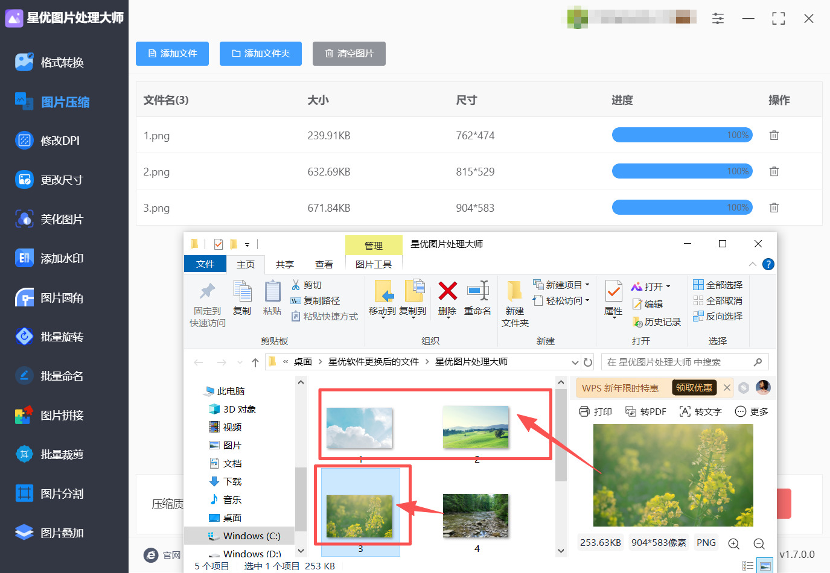
Task: Click 转文字 in the preview pane
Action: click(x=701, y=411)
